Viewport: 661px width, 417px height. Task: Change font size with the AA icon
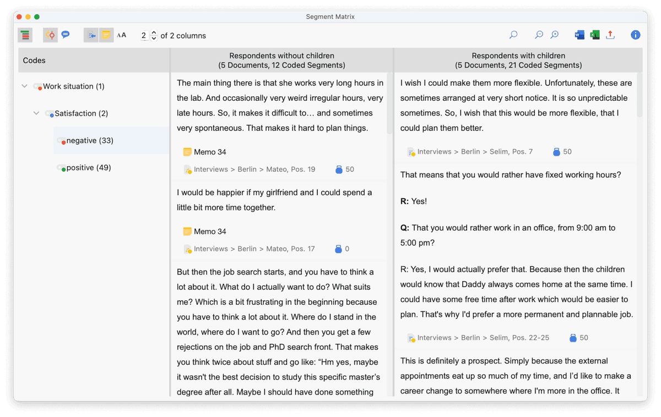tap(121, 35)
